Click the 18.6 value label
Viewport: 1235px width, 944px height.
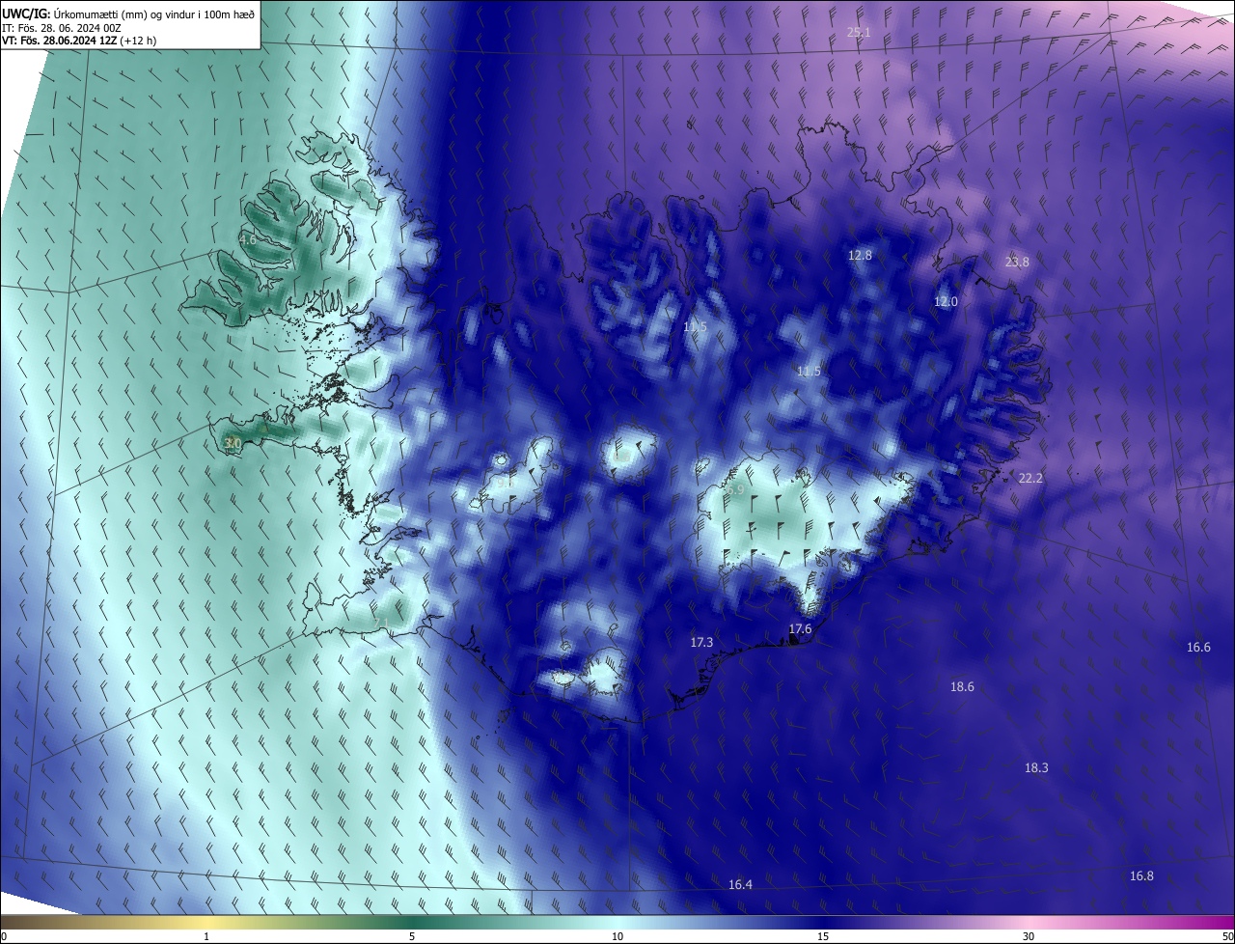[962, 687]
